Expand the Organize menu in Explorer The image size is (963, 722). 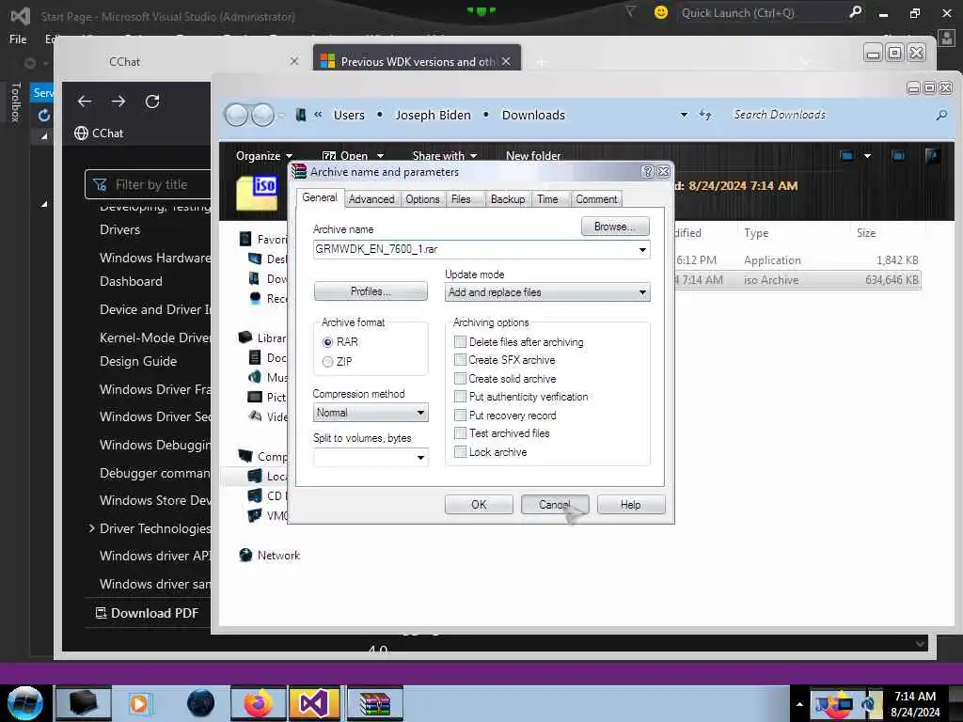(264, 156)
